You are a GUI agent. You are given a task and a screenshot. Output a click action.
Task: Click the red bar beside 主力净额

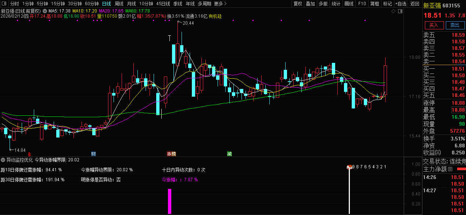(461, 169)
